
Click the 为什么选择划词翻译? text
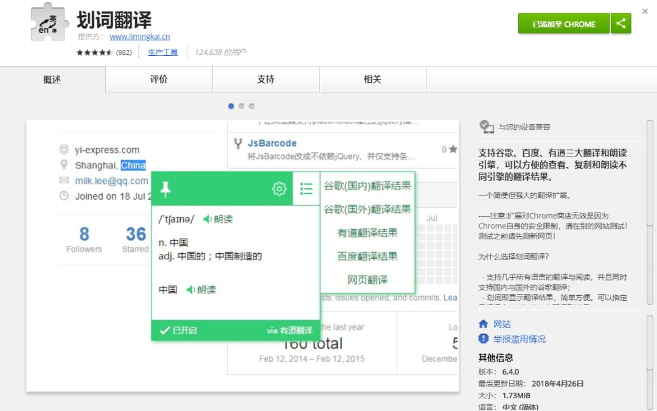coord(513,256)
